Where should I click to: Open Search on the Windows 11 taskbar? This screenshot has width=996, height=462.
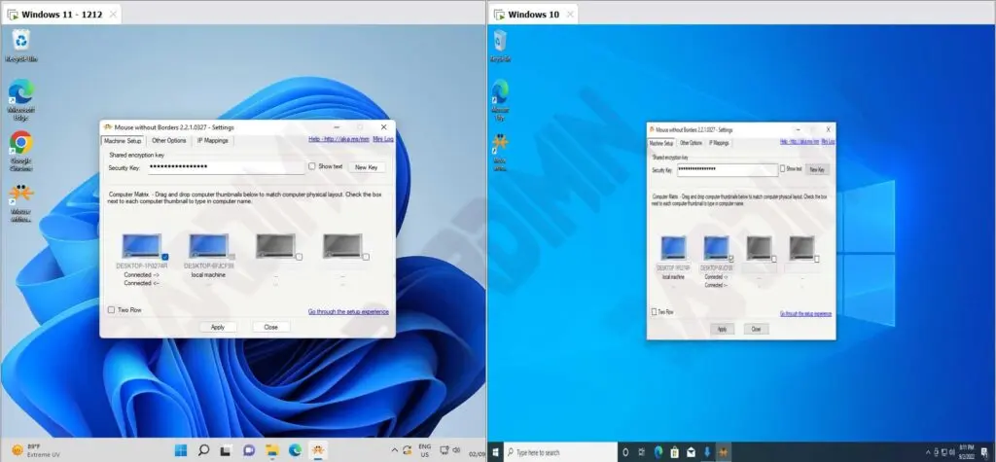tap(203, 450)
